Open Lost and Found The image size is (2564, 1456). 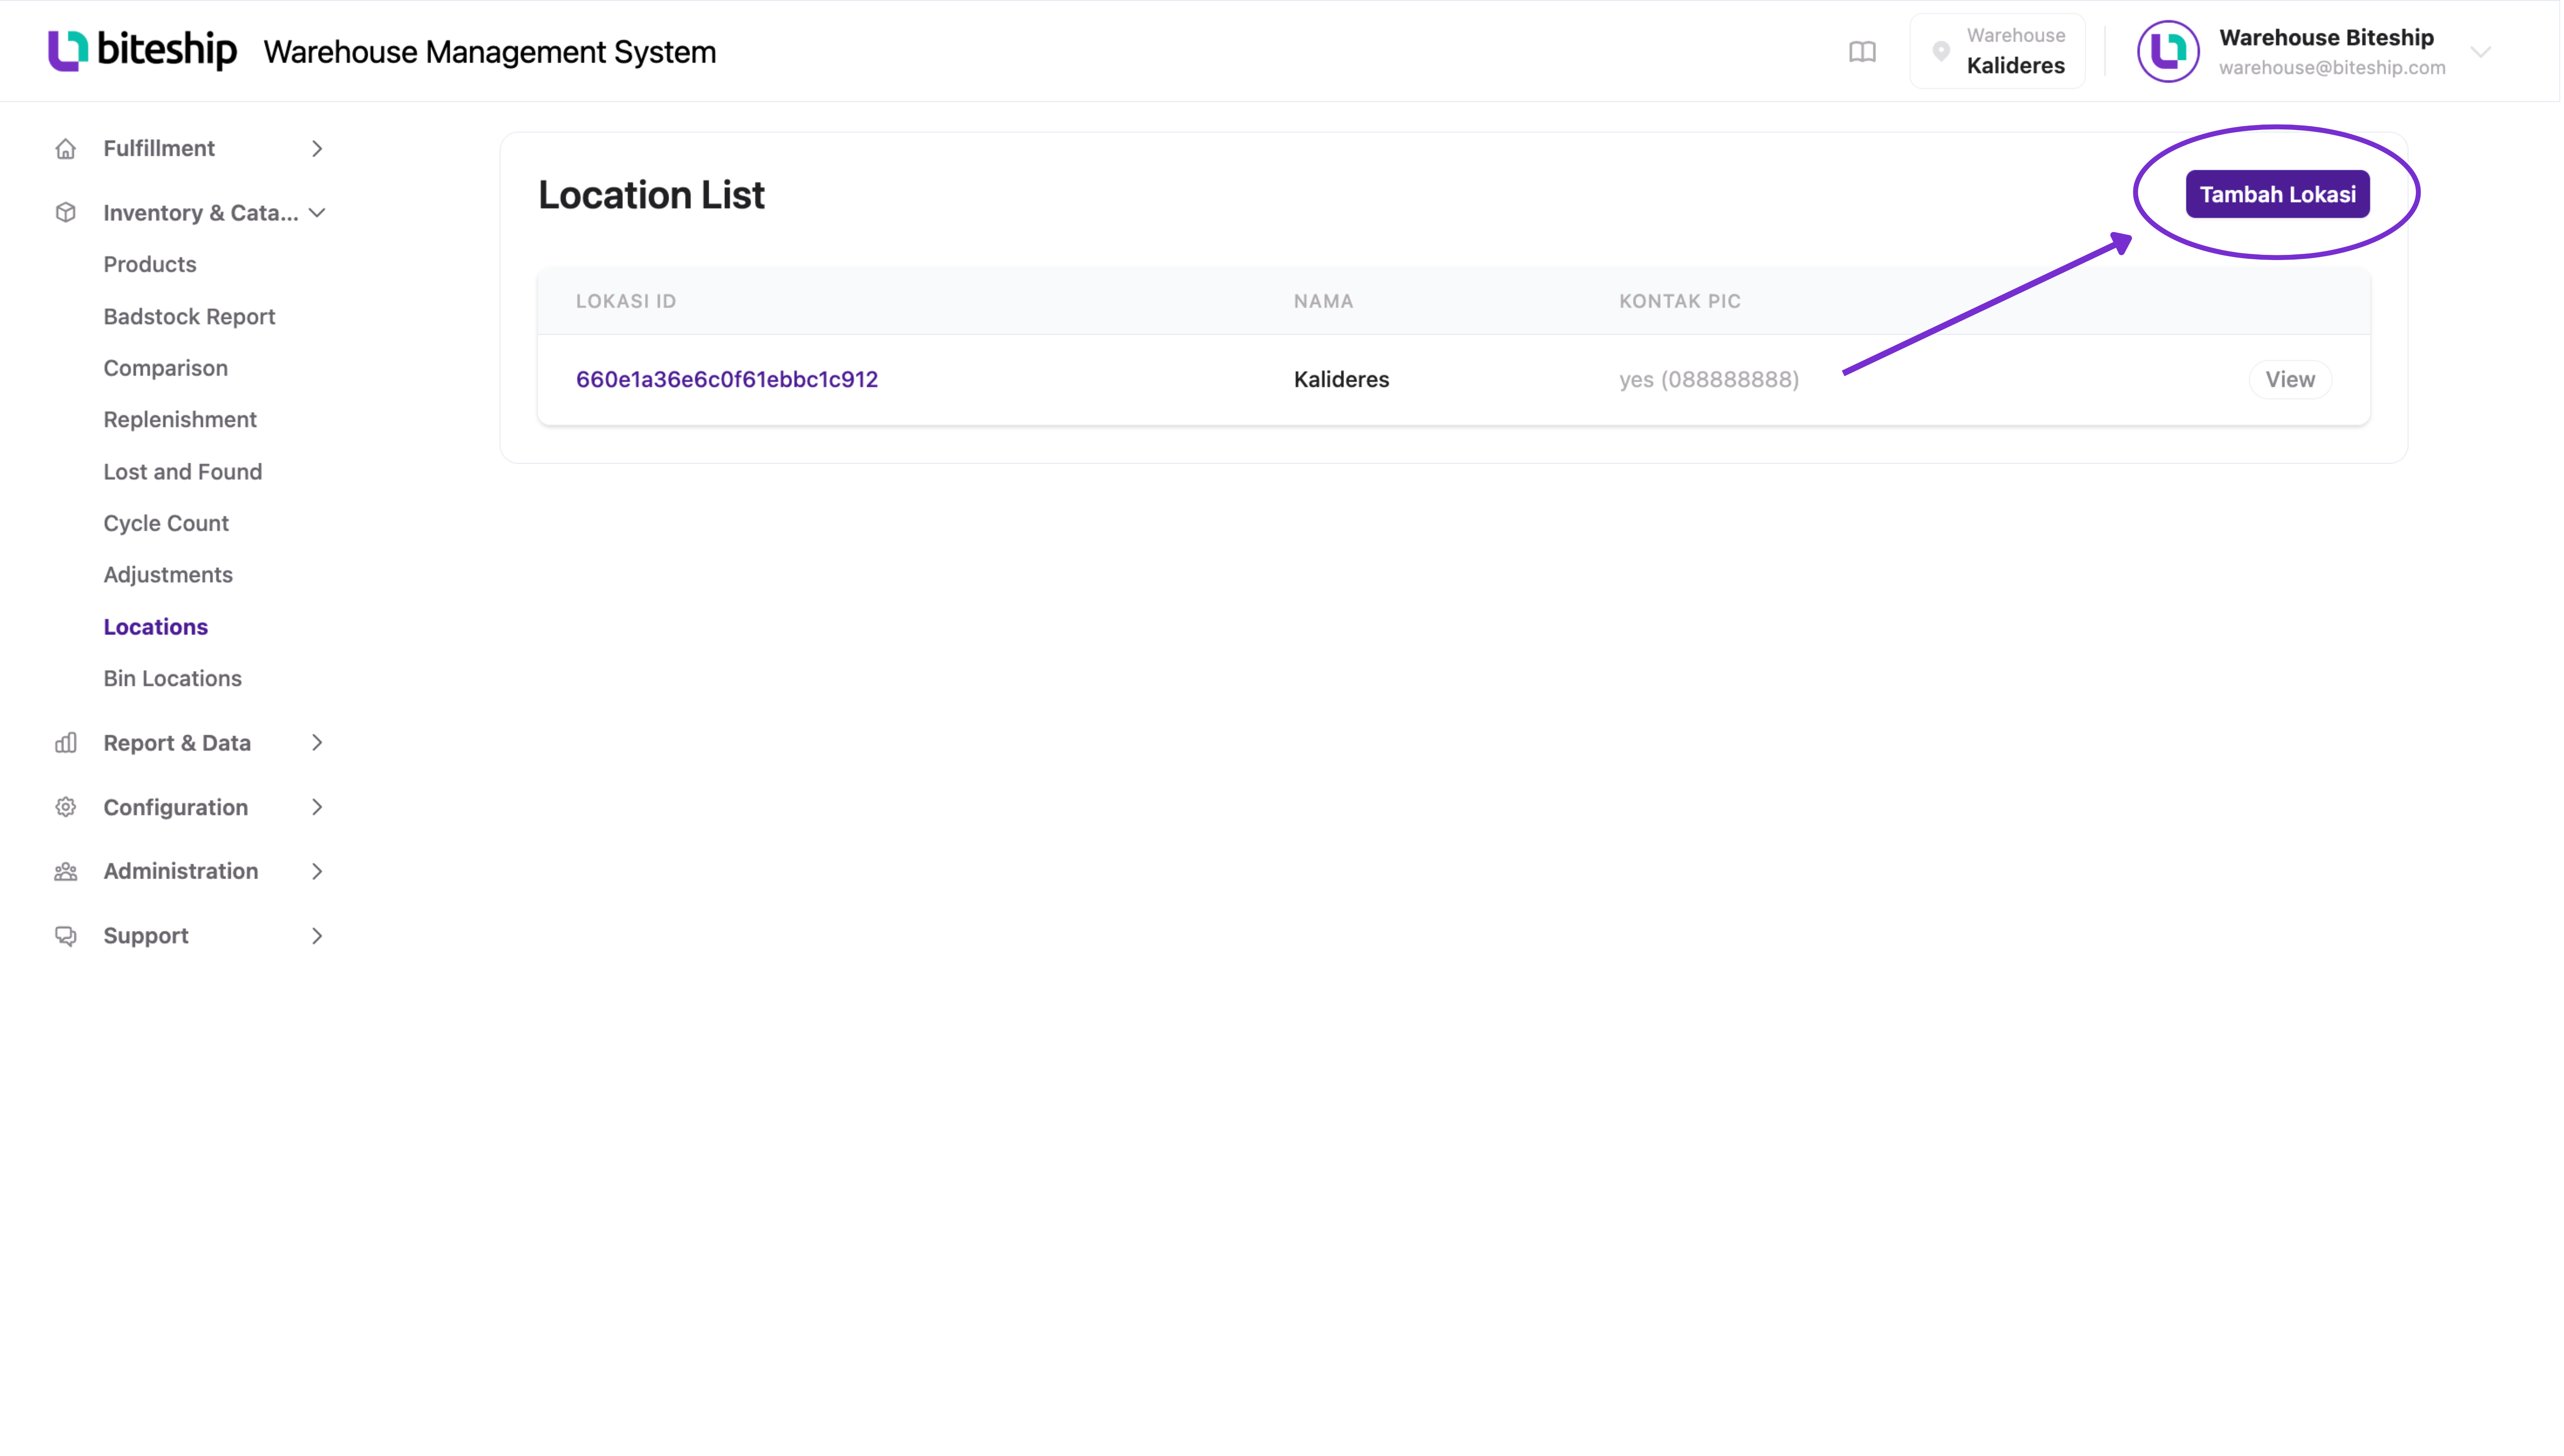(183, 472)
